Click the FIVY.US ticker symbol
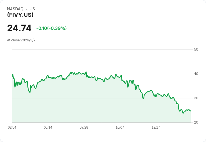The image size is (206, 142). pos(20,15)
